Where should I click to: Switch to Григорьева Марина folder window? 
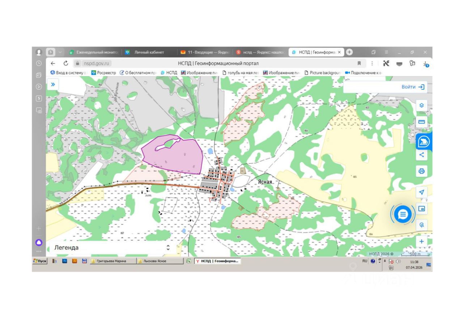click(113, 261)
